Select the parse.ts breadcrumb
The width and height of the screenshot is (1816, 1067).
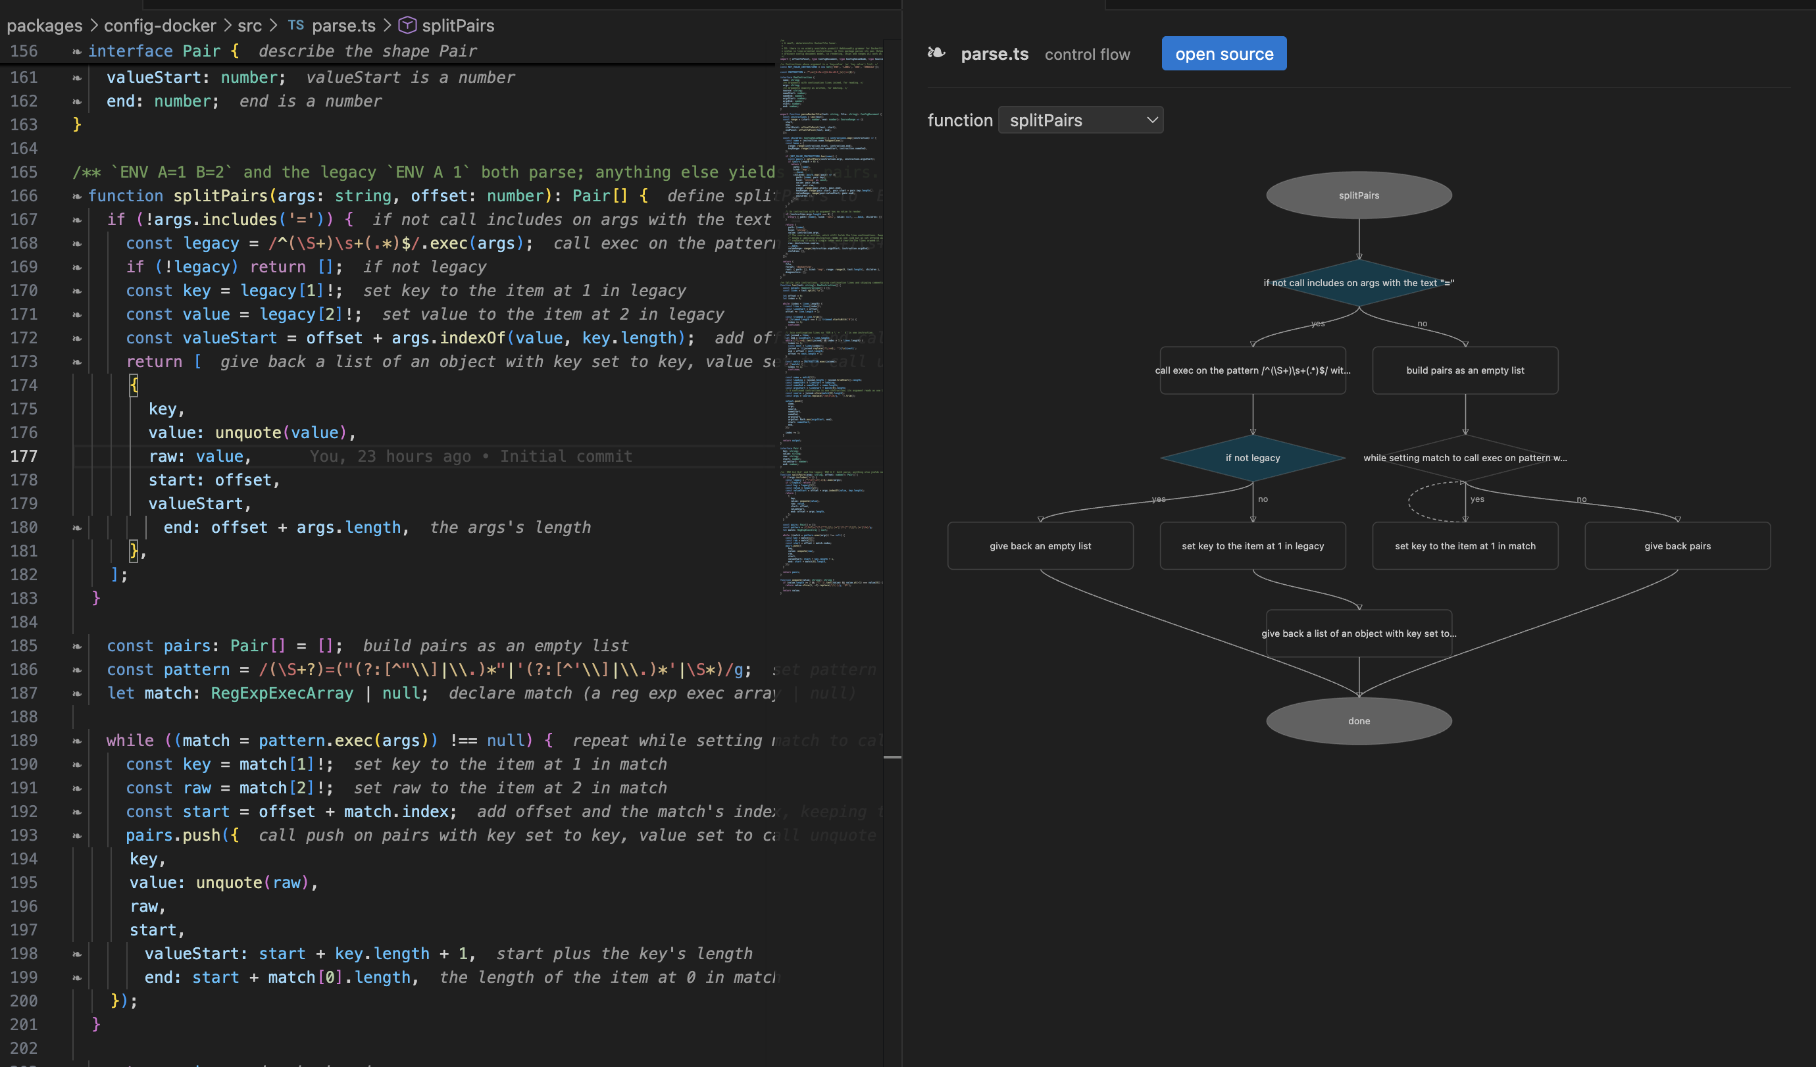click(x=343, y=25)
